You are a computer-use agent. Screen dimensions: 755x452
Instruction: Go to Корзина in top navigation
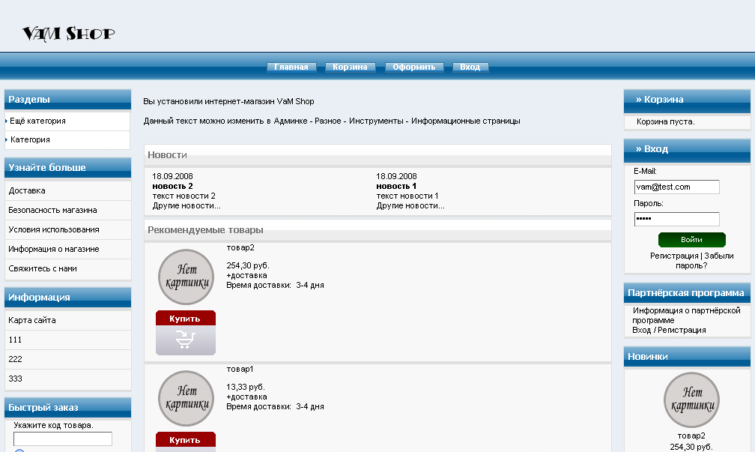350,67
